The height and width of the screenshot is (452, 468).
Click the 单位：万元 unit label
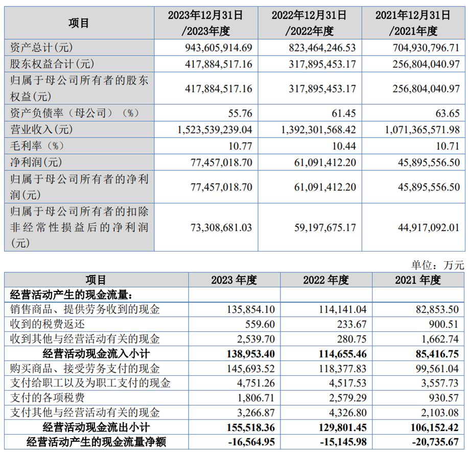438,265
